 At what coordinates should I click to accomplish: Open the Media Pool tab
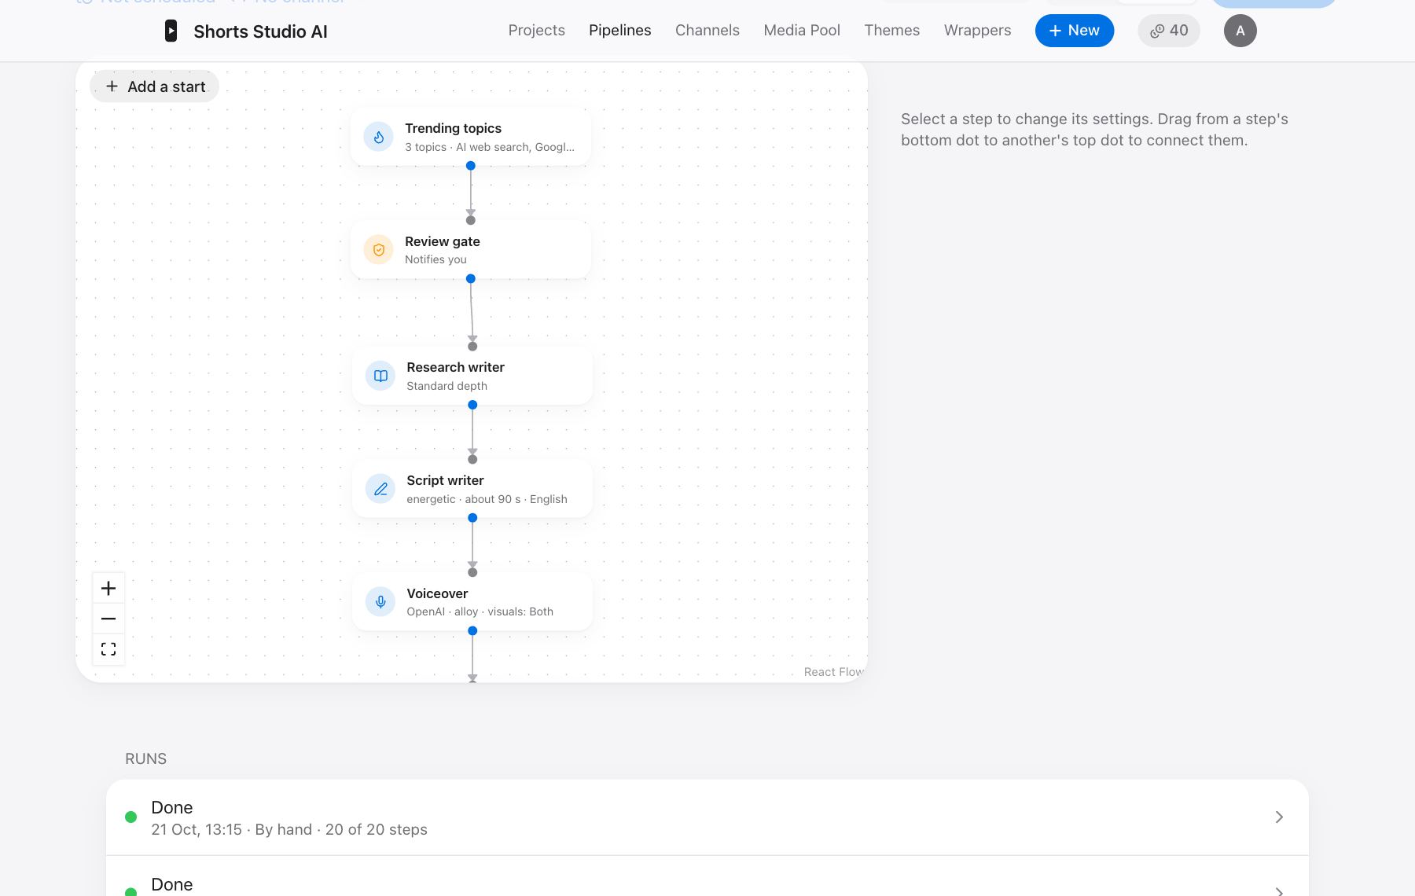[802, 30]
